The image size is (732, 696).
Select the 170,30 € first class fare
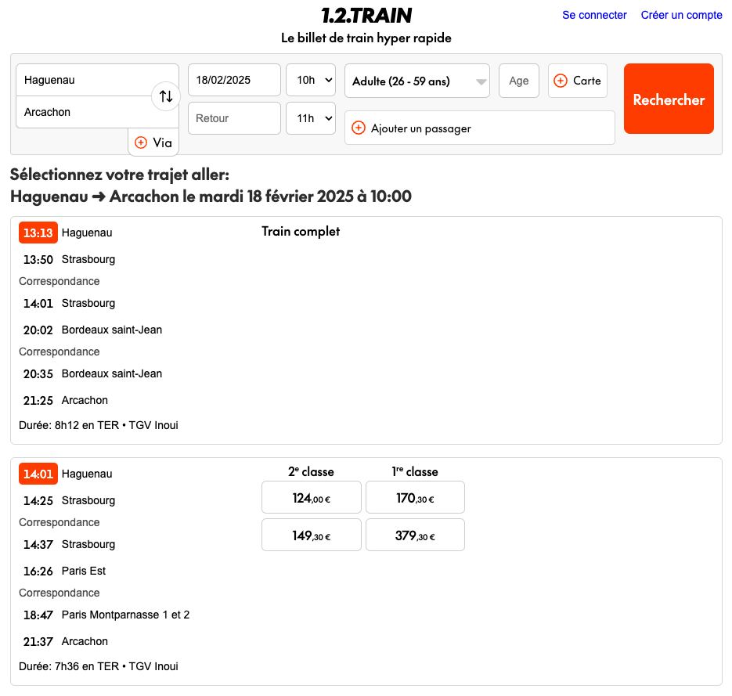pos(415,497)
